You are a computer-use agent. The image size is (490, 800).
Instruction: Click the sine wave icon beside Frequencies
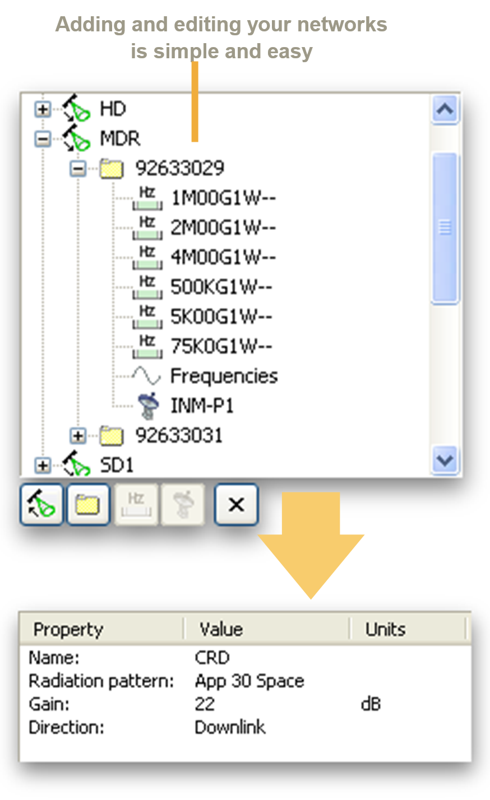pyautogui.click(x=147, y=376)
